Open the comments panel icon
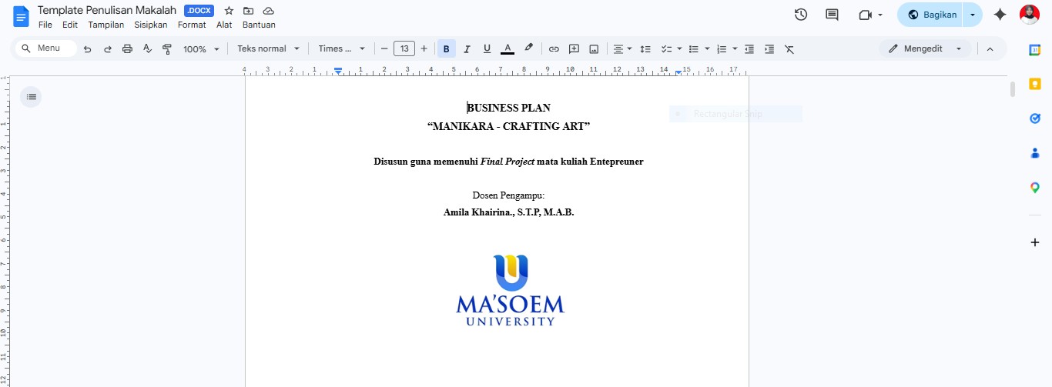 pyautogui.click(x=832, y=15)
